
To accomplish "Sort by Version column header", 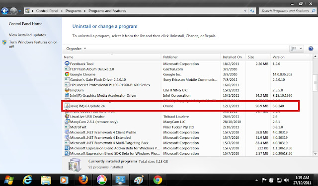I will point(290,57).
